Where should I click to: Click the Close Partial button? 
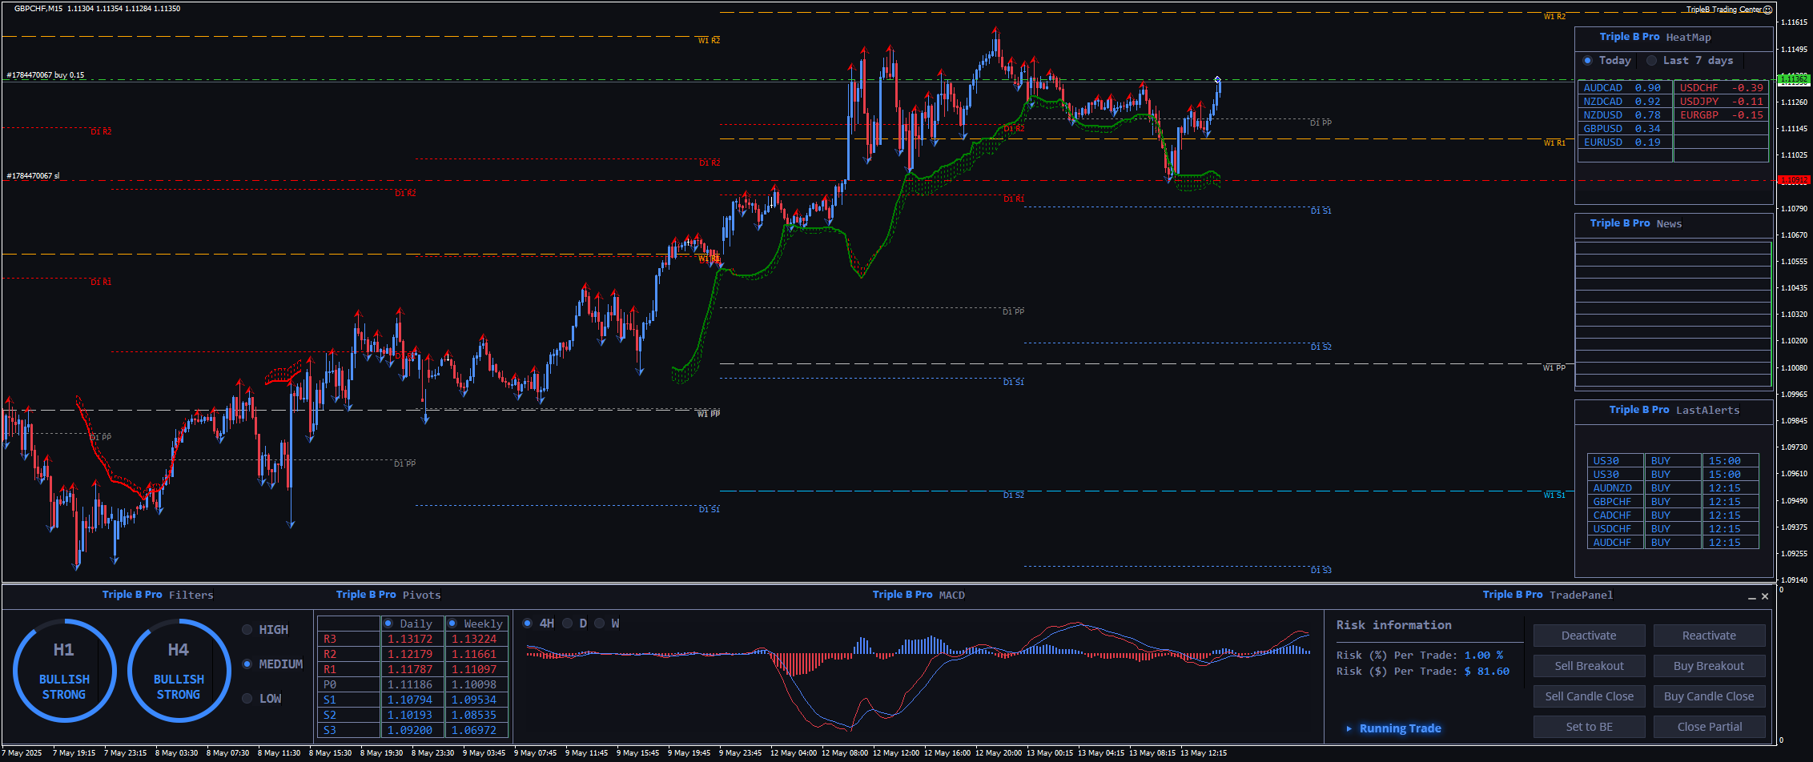coord(1709,727)
